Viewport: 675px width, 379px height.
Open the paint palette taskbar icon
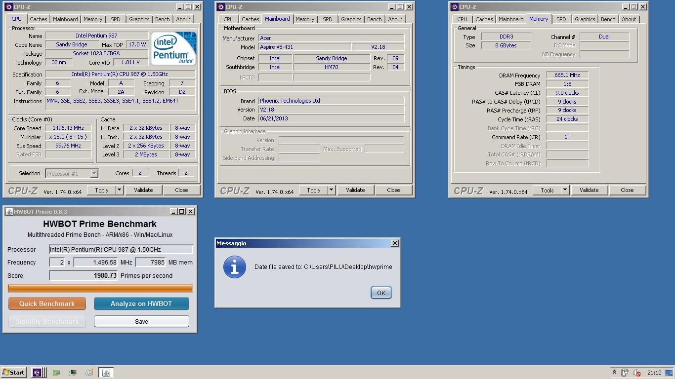(x=89, y=373)
